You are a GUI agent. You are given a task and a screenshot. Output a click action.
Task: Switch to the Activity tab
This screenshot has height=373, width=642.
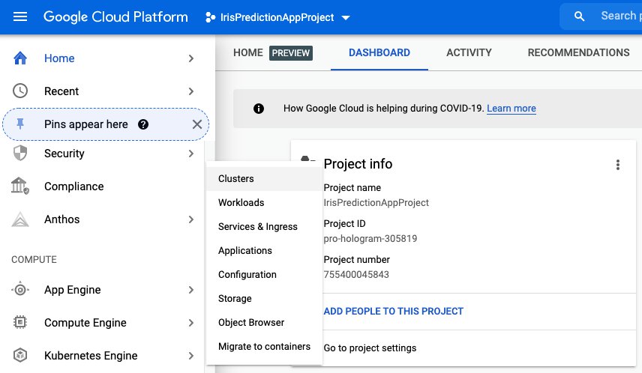[x=469, y=52]
